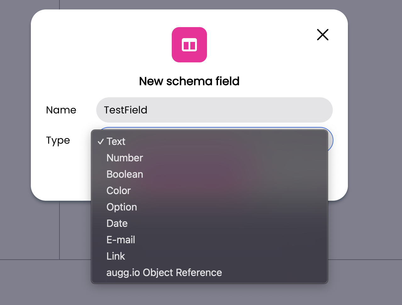Click the Type dropdown's visible right edge
The width and height of the screenshot is (402, 305).
coord(330,140)
